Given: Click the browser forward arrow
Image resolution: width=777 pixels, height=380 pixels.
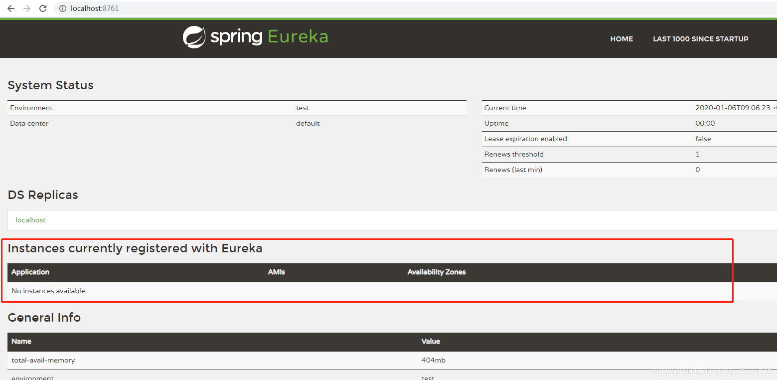Looking at the screenshot, I should pyautogui.click(x=26, y=8).
